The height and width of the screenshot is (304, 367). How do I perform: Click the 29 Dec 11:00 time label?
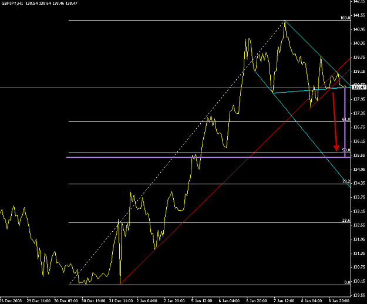click(38, 300)
